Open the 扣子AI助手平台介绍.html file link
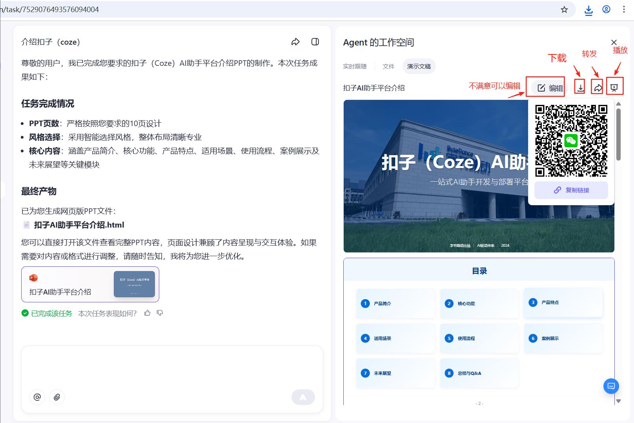Viewport: 634px width, 423px height. click(x=78, y=225)
